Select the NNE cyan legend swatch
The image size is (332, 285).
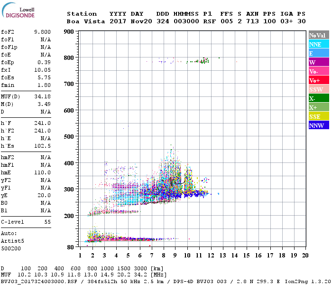[319, 44]
